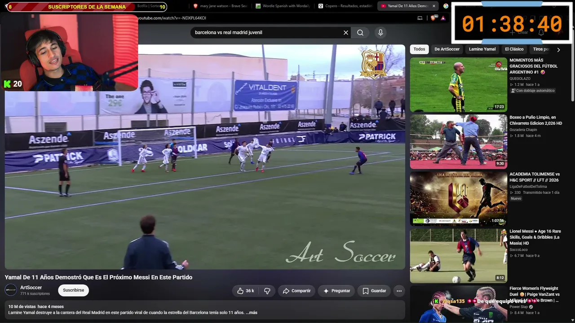Open the Academia Tolimense vs H&C thumbnail
This screenshot has width=575, height=323.
(x=458, y=198)
